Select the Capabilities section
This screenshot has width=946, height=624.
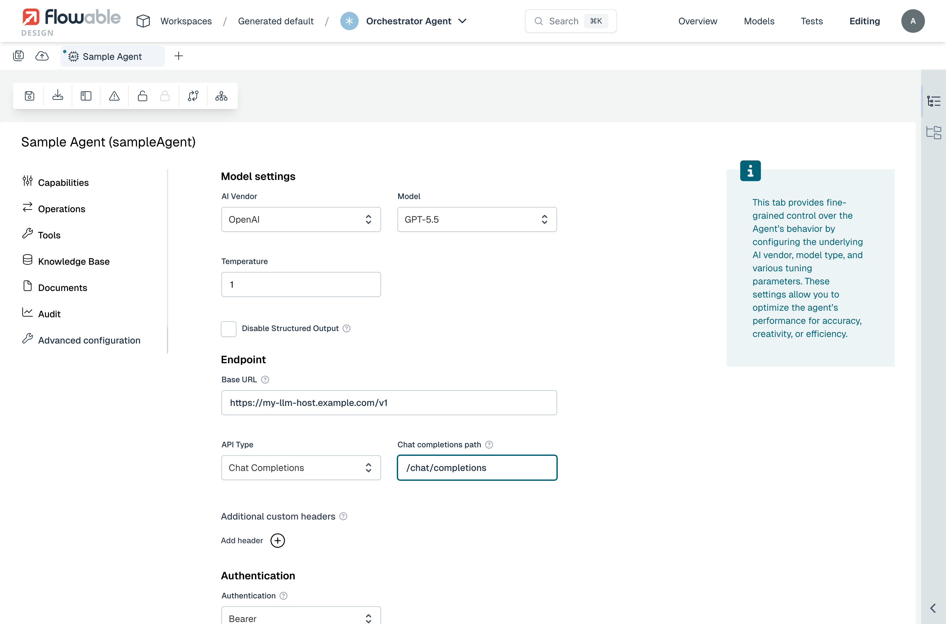click(56, 182)
